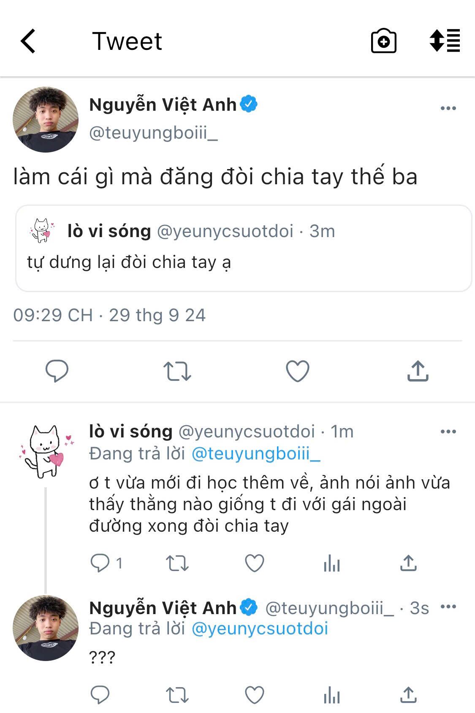Like the ??? reply
The width and height of the screenshot is (475, 713).
(x=255, y=695)
